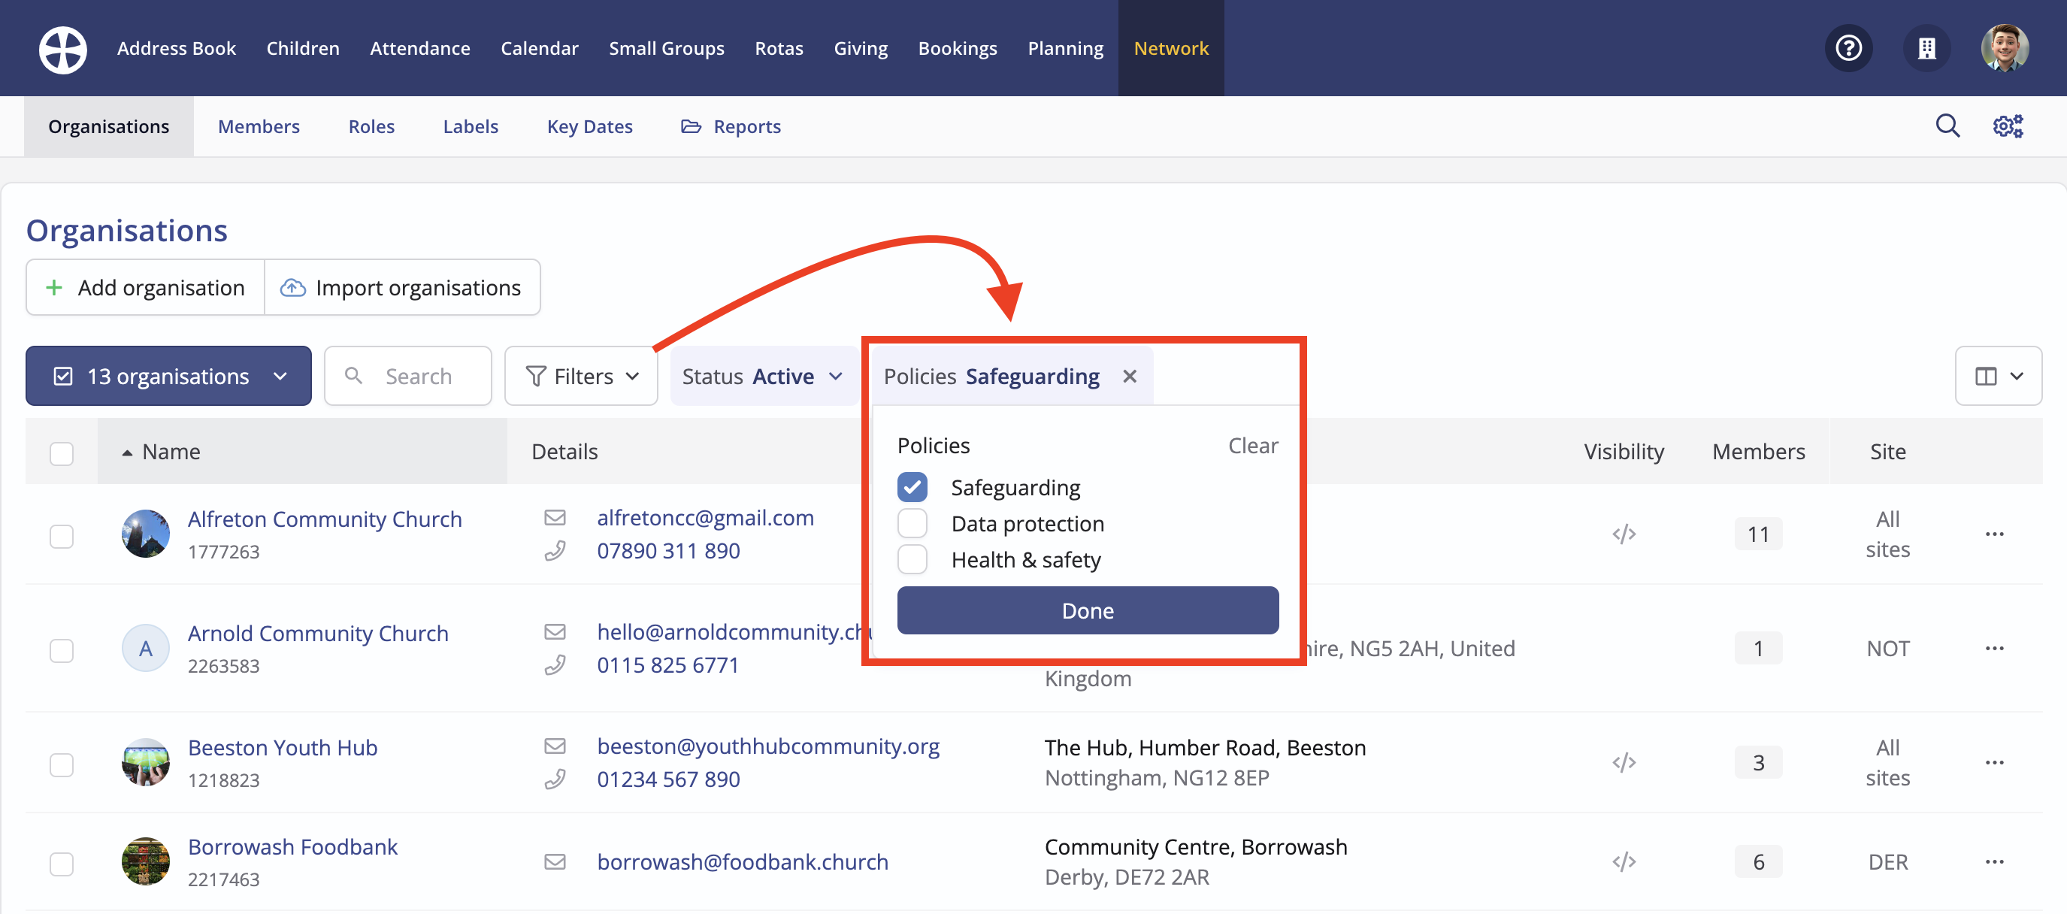Screen dimensions: 2067x914
Task: Open the Calendar module
Action: tap(539, 48)
